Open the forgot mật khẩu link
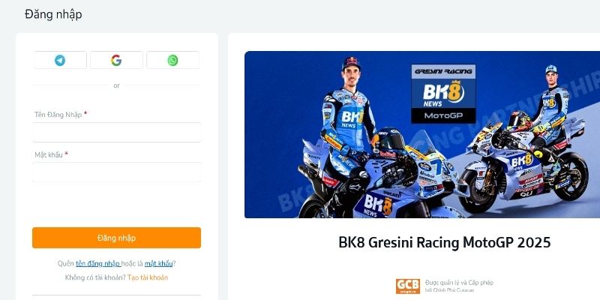Viewport: 600px width, 300px height. [158, 264]
